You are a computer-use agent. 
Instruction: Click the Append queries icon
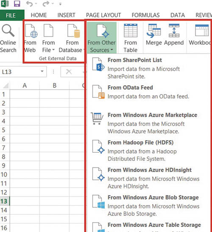click(174, 31)
